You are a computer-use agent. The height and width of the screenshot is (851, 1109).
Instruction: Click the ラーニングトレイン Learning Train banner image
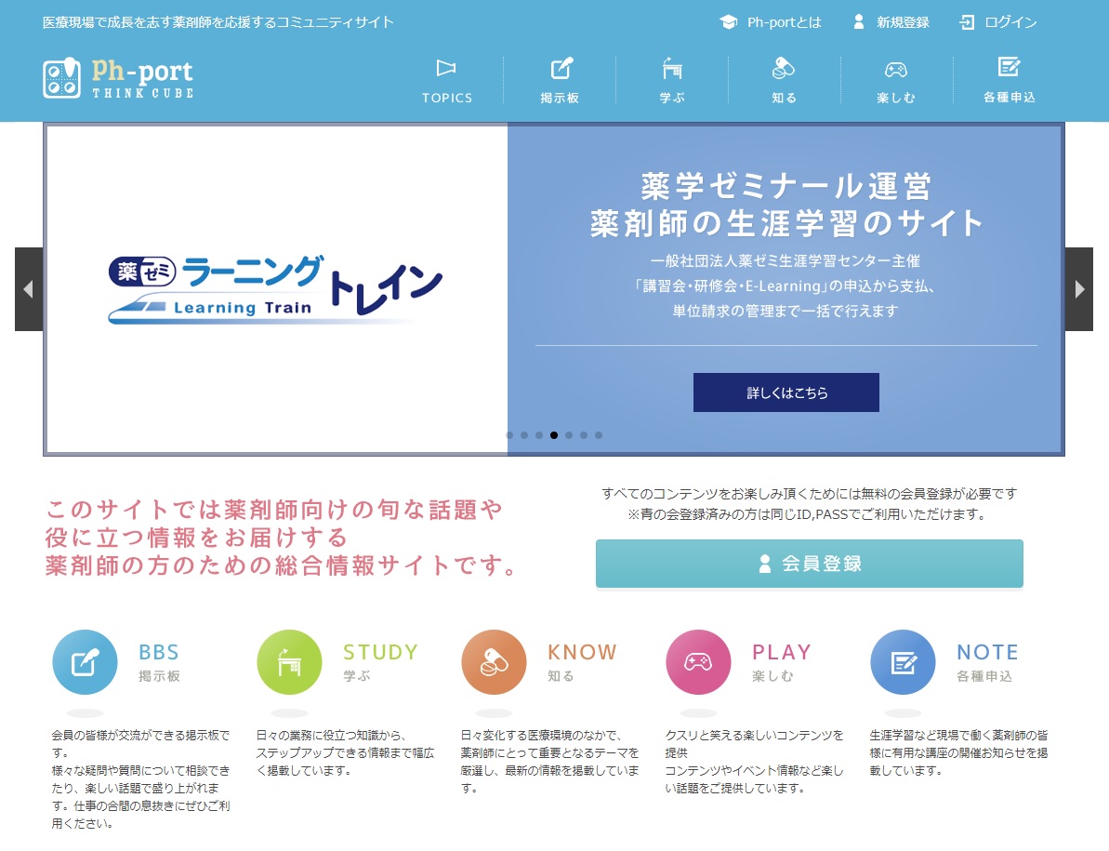click(x=276, y=289)
